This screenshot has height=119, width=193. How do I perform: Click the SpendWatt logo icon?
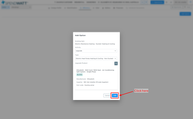tap(3, 2)
